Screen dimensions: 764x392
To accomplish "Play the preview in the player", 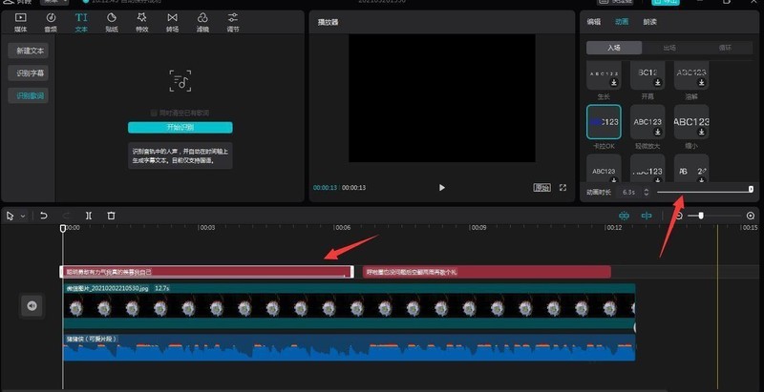I will click(x=442, y=187).
